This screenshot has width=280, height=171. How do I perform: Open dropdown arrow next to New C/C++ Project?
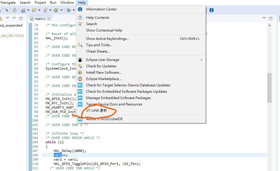[28, 10]
